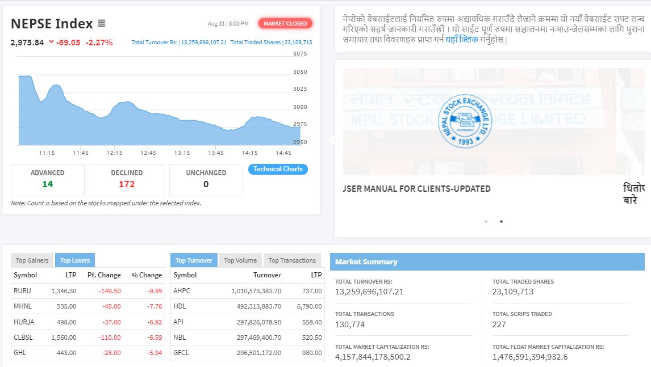Open AHPC symbol in Top Turnover
This screenshot has width=651, height=367.
[x=182, y=290]
